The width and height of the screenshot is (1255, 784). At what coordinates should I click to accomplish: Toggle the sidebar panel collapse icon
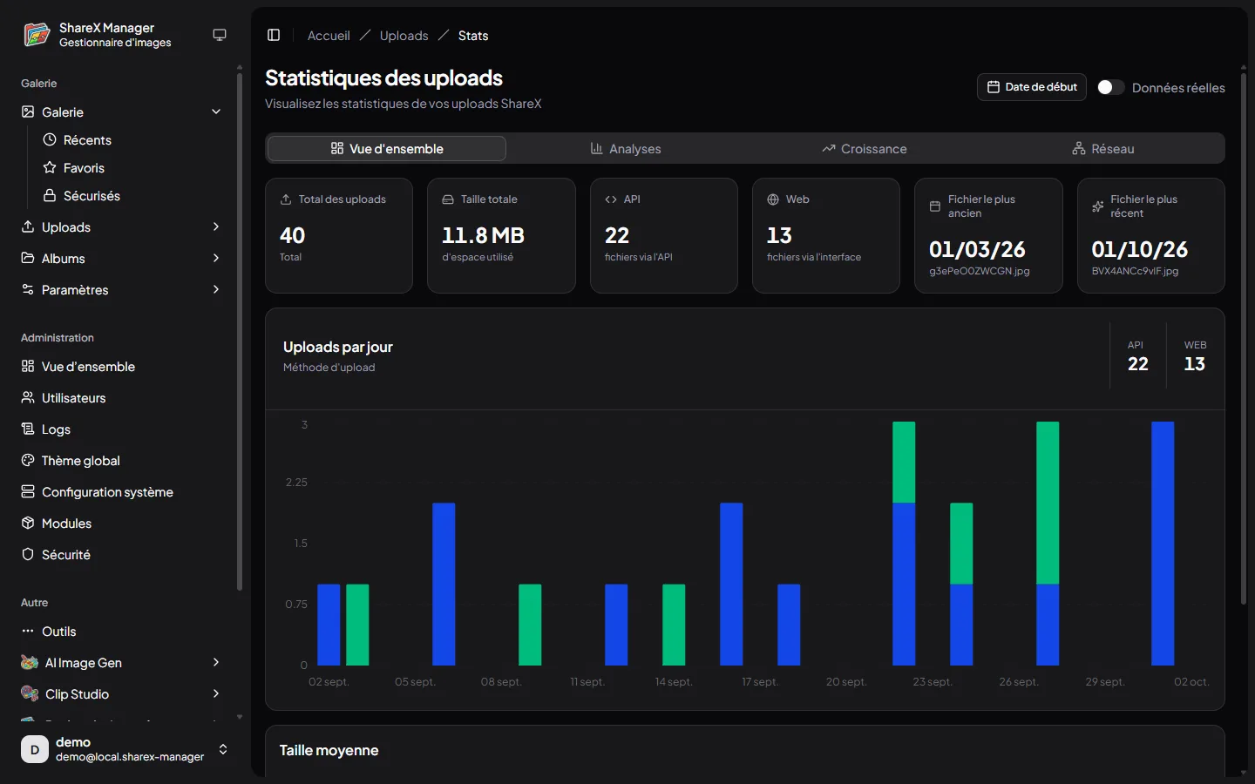click(x=274, y=35)
